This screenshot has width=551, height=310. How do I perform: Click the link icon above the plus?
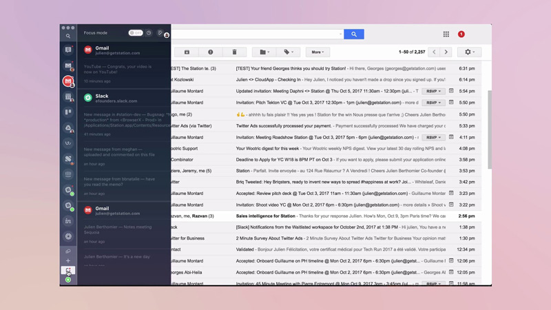68,251
